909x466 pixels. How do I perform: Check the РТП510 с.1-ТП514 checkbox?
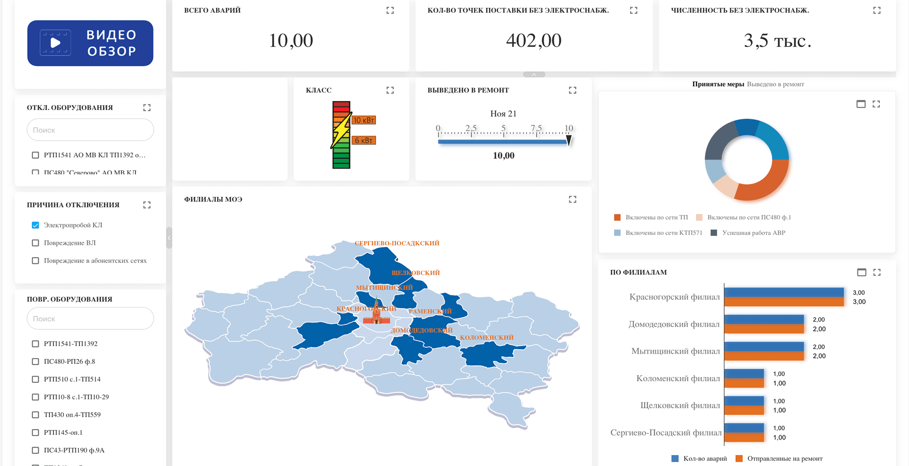click(x=35, y=379)
